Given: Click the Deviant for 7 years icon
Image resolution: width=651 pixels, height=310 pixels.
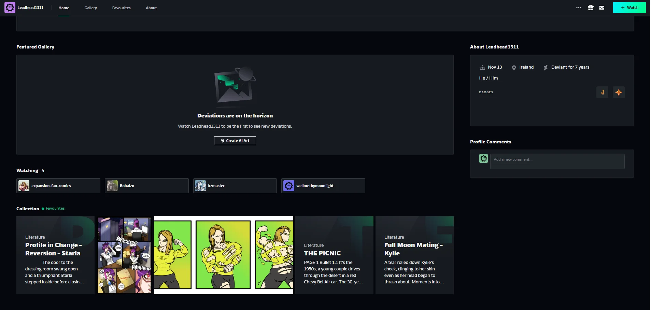Looking at the screenshot, I should [x=546, y=68].
